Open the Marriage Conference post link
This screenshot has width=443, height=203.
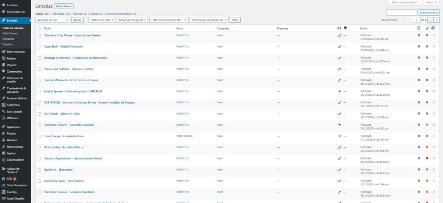(75, 57)
